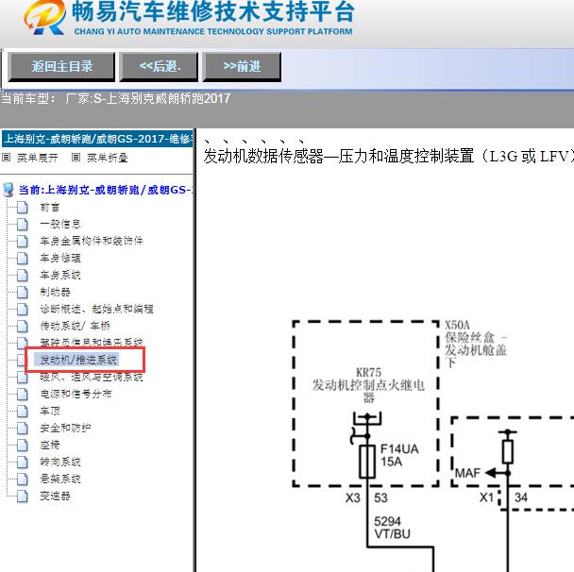Open the root node 当前:上海别克-威朗轿跑
The image size is (574, 572).
(106, 190)
